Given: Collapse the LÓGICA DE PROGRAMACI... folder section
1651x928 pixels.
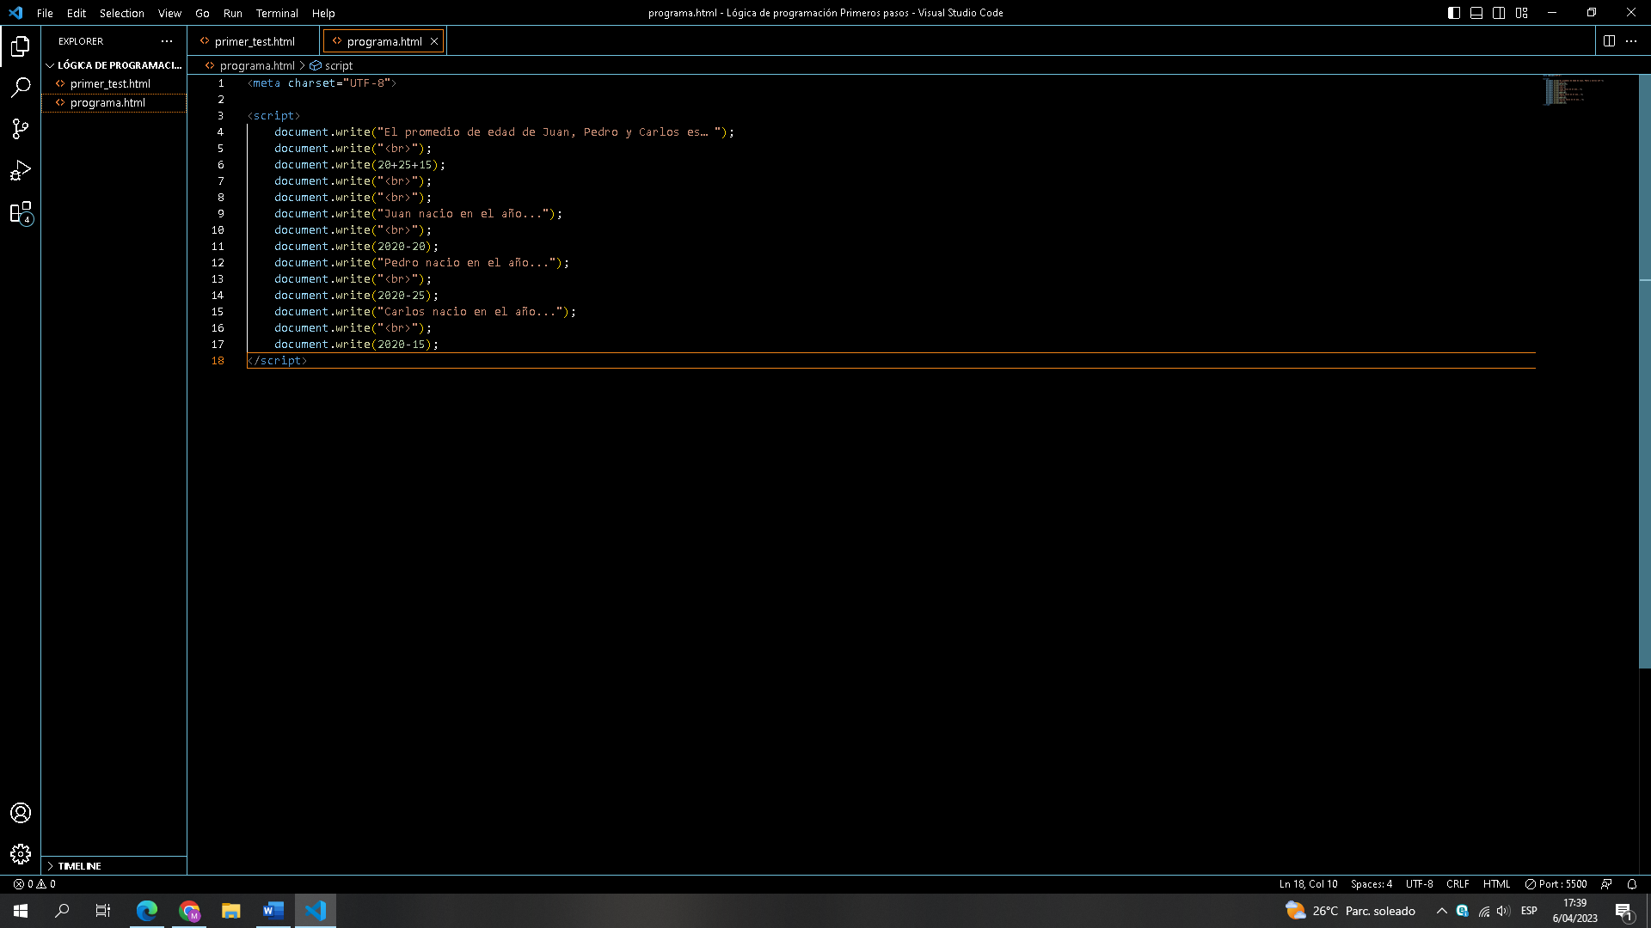Looking at the screenshot, I should click(x=114, y=65).
